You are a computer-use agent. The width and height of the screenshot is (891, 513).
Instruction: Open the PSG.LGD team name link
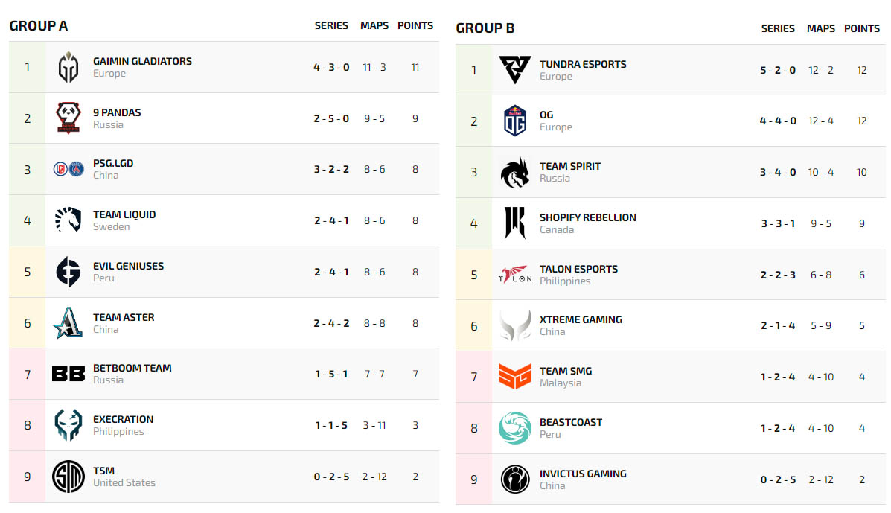(113, 164)
